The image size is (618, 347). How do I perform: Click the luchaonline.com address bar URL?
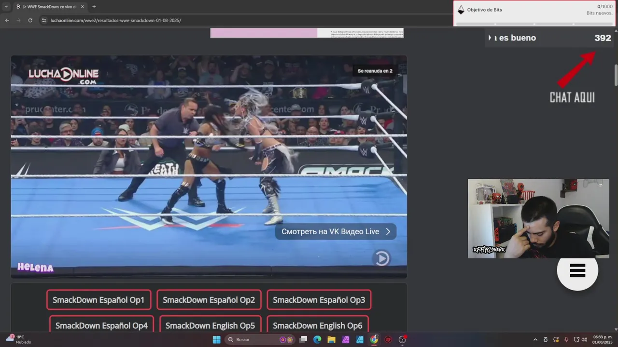click(115, 20)
